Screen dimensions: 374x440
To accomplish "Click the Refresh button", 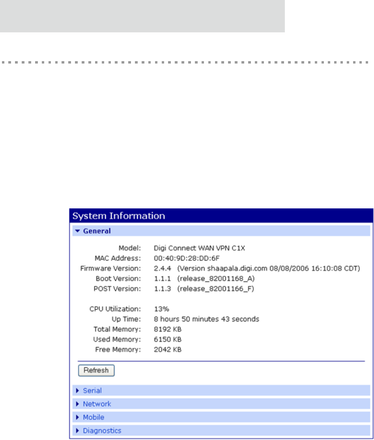I will coord(96,371).
